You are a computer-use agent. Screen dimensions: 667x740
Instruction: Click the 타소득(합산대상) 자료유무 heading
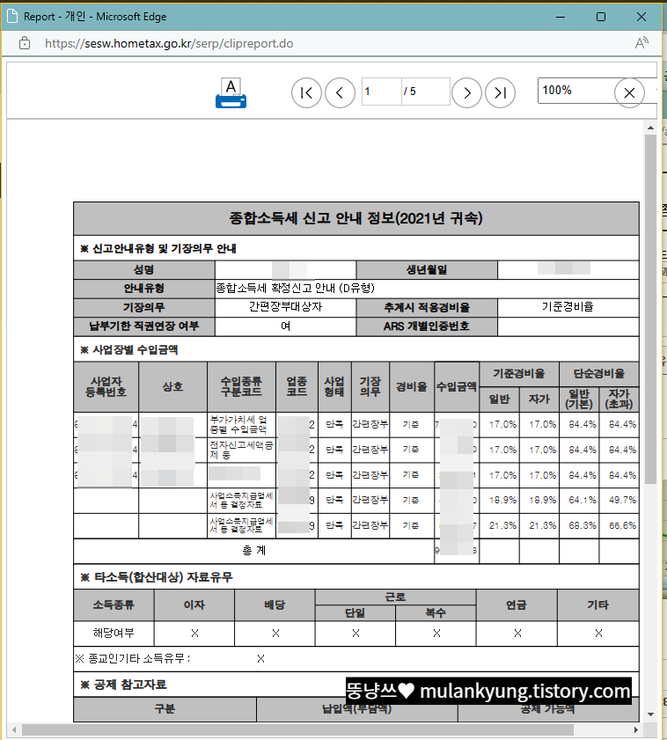point(157,577)
